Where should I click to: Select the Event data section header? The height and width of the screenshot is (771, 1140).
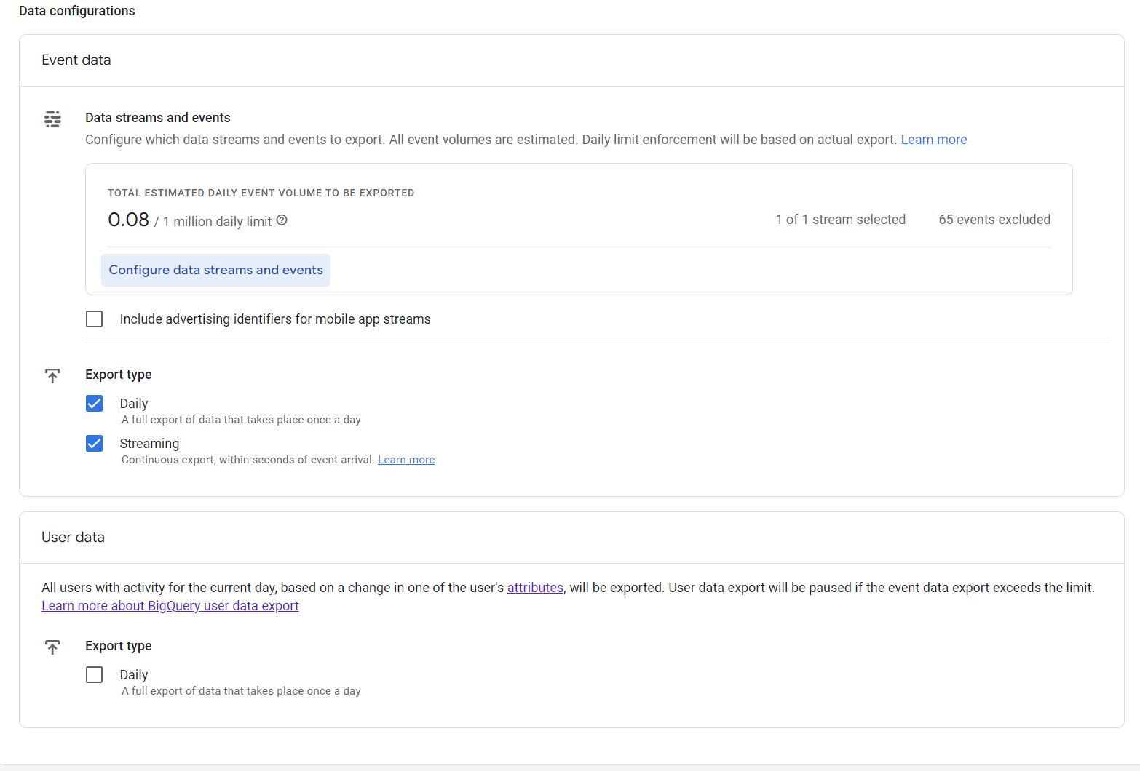click(x=76, y=60)
